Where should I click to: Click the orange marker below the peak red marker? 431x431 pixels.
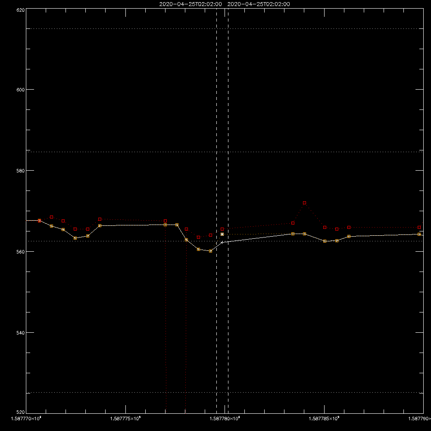tap(304, 234)
